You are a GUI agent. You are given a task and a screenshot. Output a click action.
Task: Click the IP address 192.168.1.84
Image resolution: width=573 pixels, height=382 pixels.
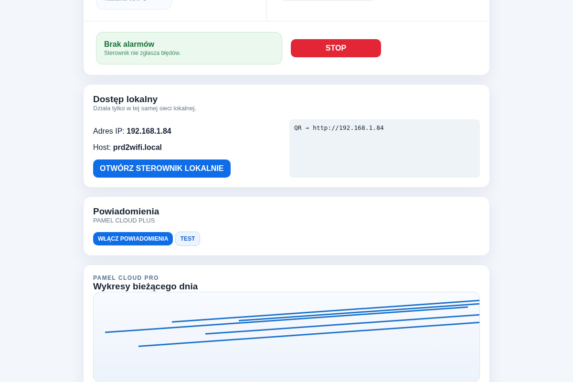[x=149, y=131]
